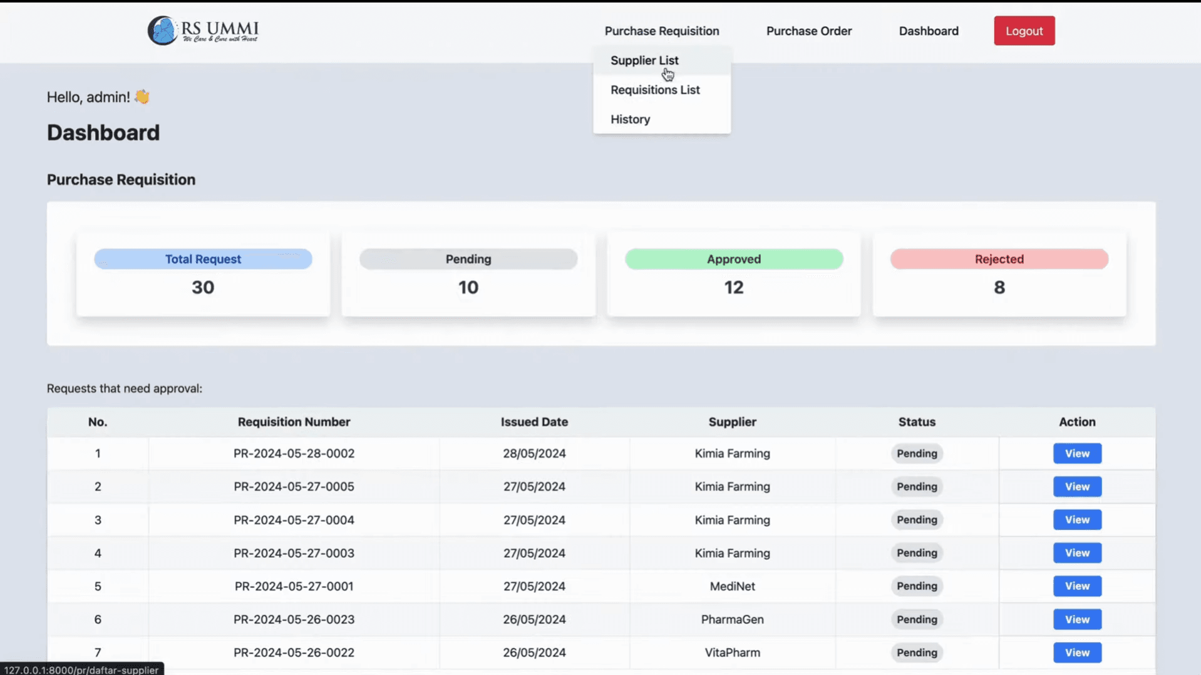The image size is (1201, 675).
Task: Click the red Logout button
Action: coord(1024,30)
